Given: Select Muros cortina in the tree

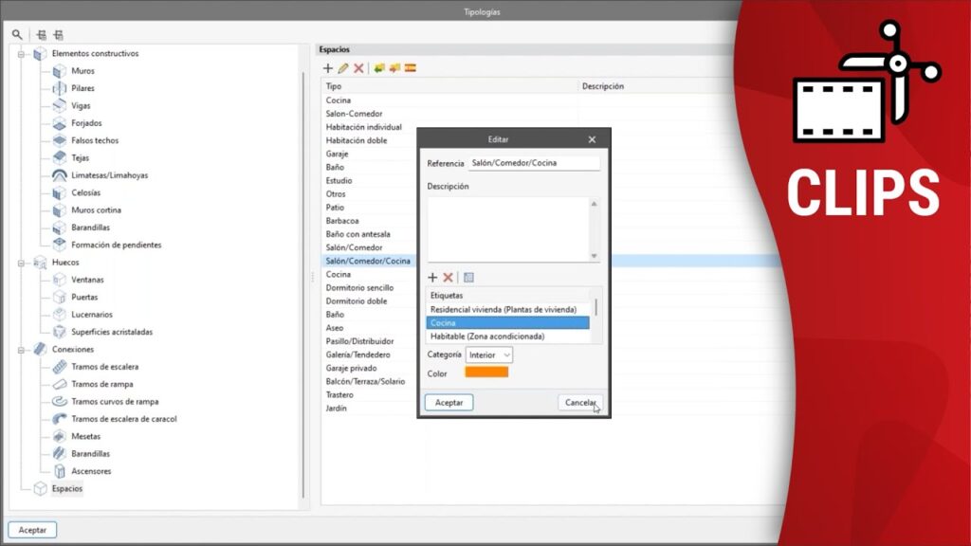Looking at the screenshot, I should pos(96,210).
